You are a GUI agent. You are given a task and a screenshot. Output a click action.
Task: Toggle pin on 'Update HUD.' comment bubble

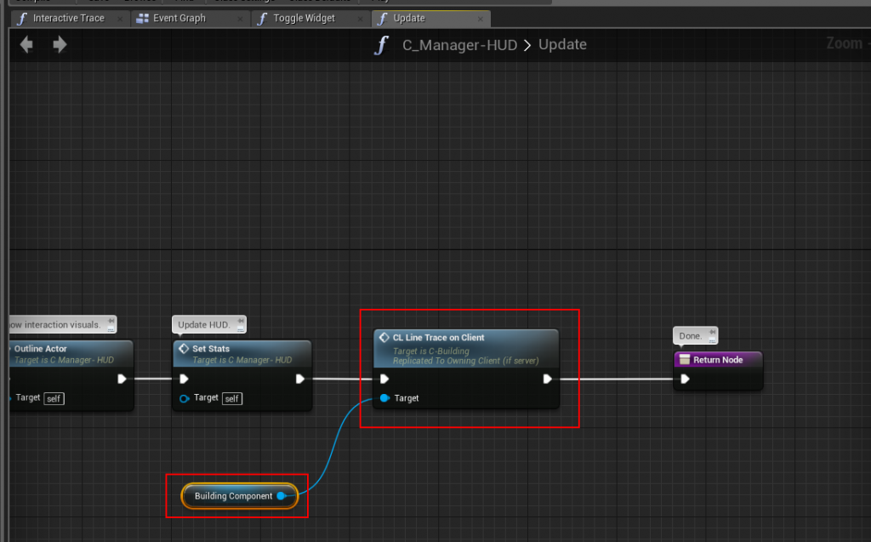[x=242, y=322]
